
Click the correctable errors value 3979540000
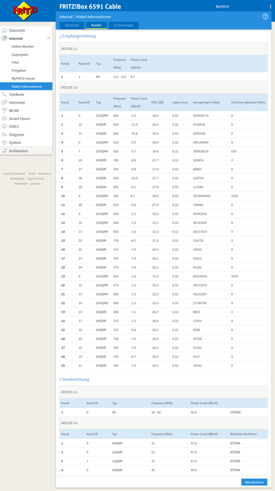point(201,196)
